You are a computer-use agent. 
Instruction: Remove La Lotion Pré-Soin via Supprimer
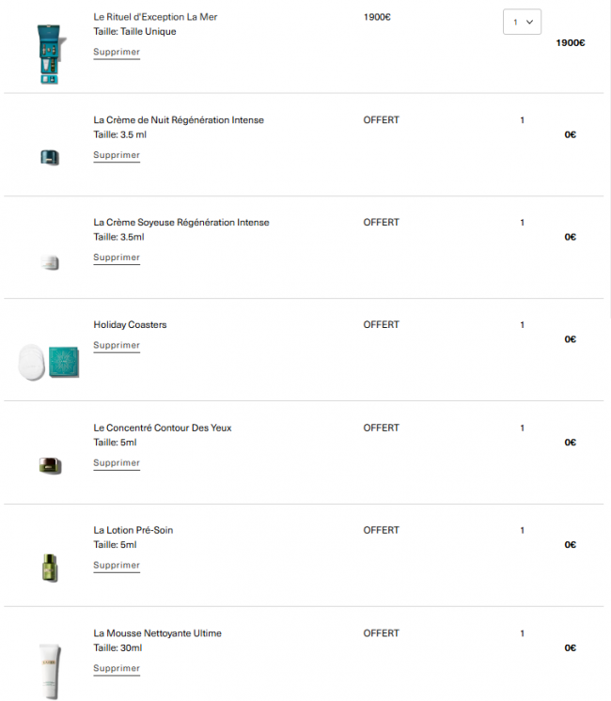[117, 566]
